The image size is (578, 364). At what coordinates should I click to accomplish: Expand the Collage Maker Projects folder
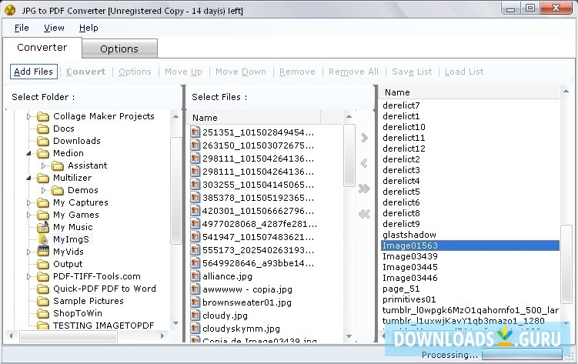click(28, 116)
